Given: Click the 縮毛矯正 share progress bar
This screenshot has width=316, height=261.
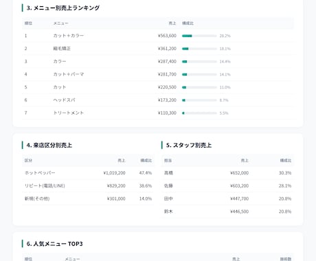Looking at the screenshot, I should pyautogui.click(x=199, y=49).
